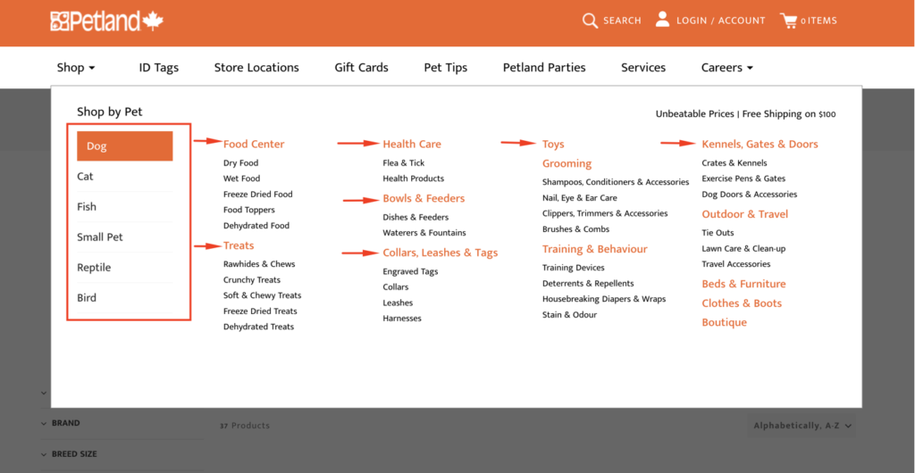Viewport: 915px width, 473px height.
Task: Open Wet Food link
Action: pyautogui.click(x=241, y=178)
